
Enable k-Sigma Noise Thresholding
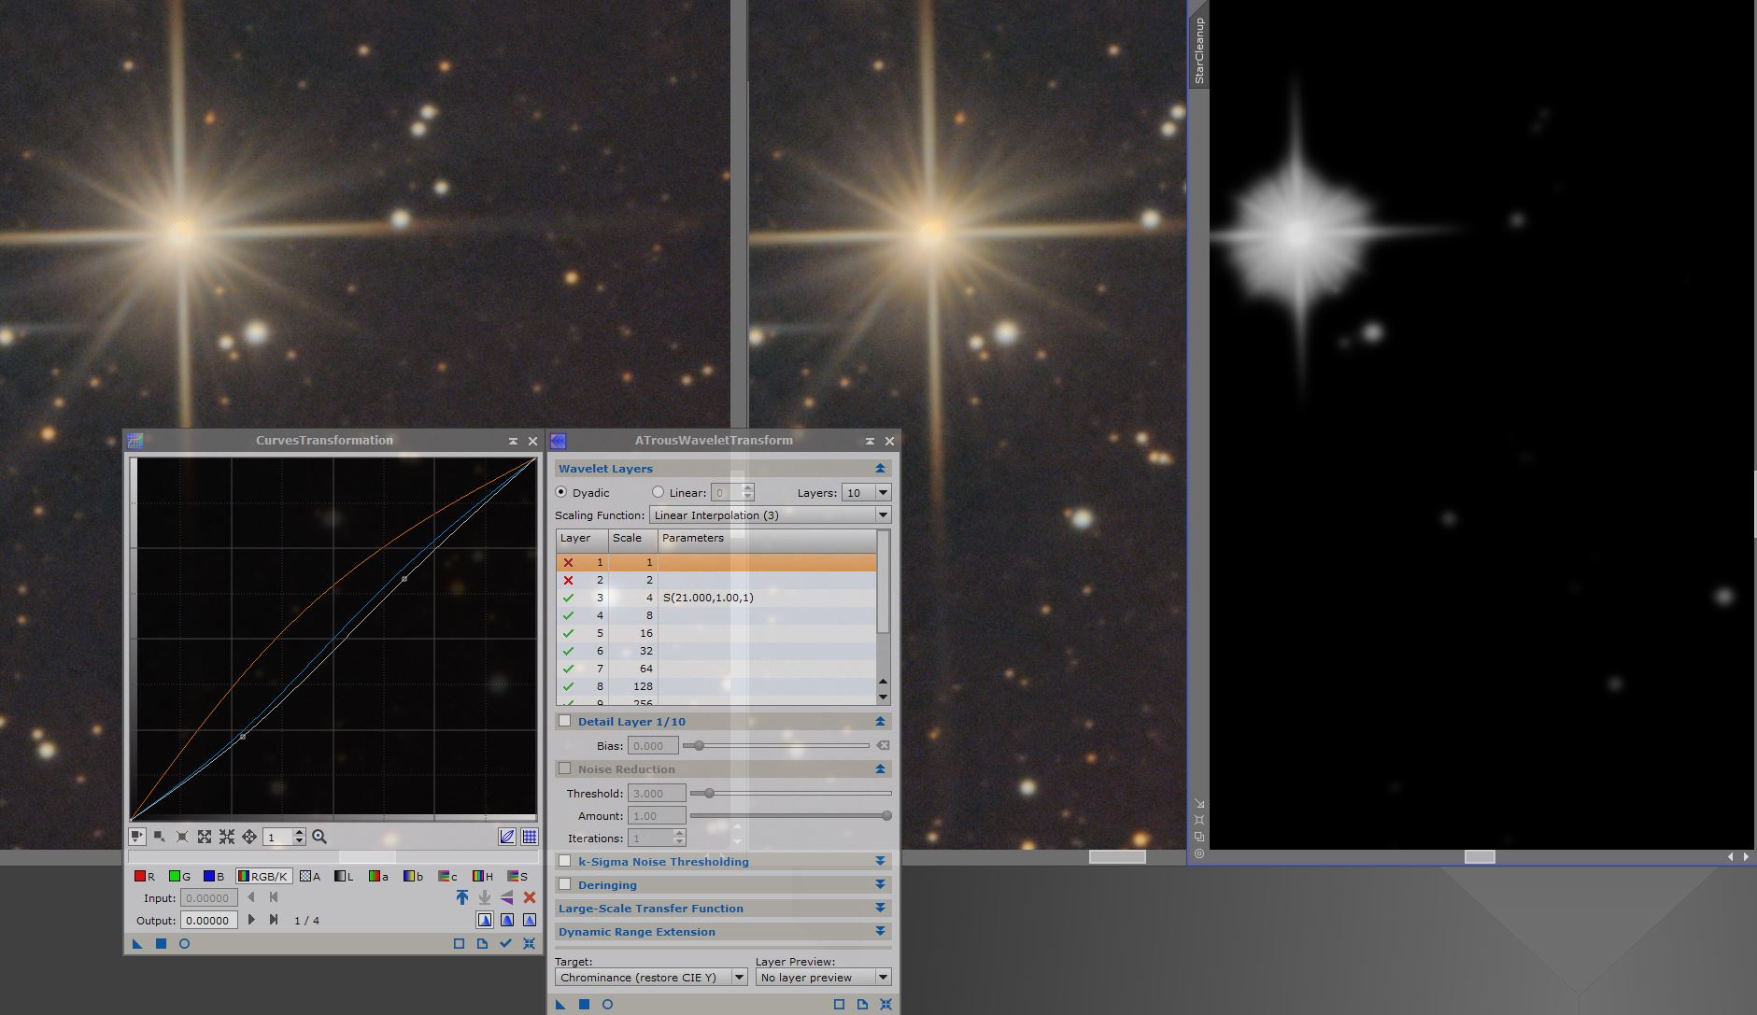pos(565,861)
